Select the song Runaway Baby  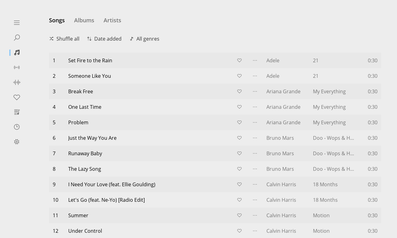pos(215,153)
